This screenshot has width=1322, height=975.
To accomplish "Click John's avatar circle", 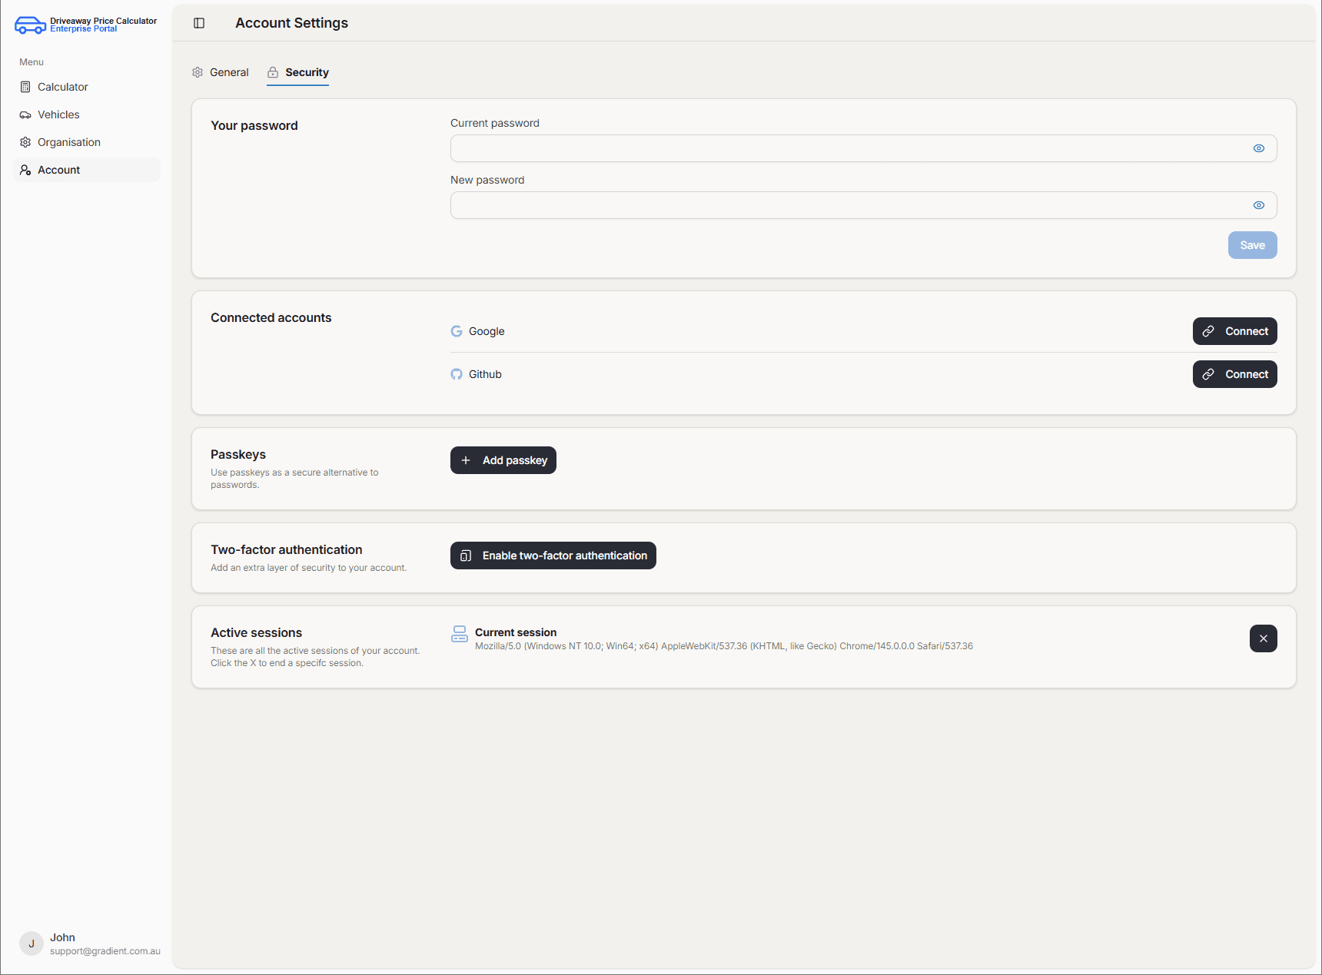I will (x=32, y=943).
